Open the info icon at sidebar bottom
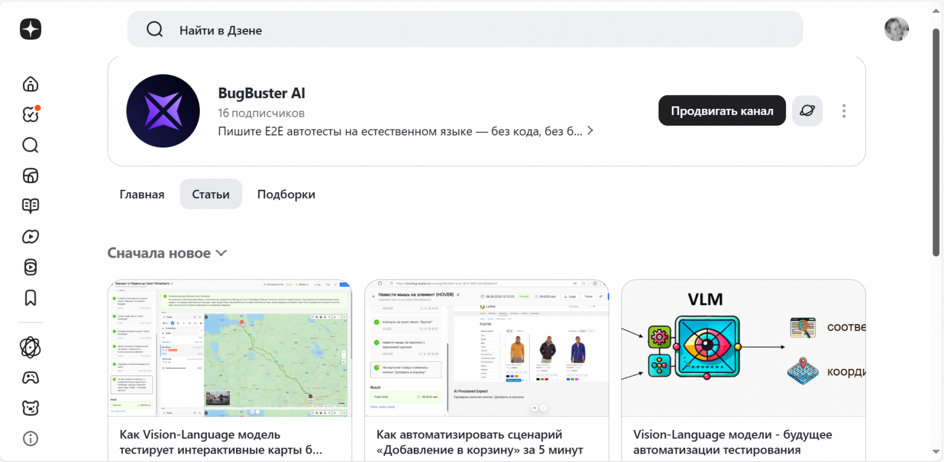 [30, 438]
